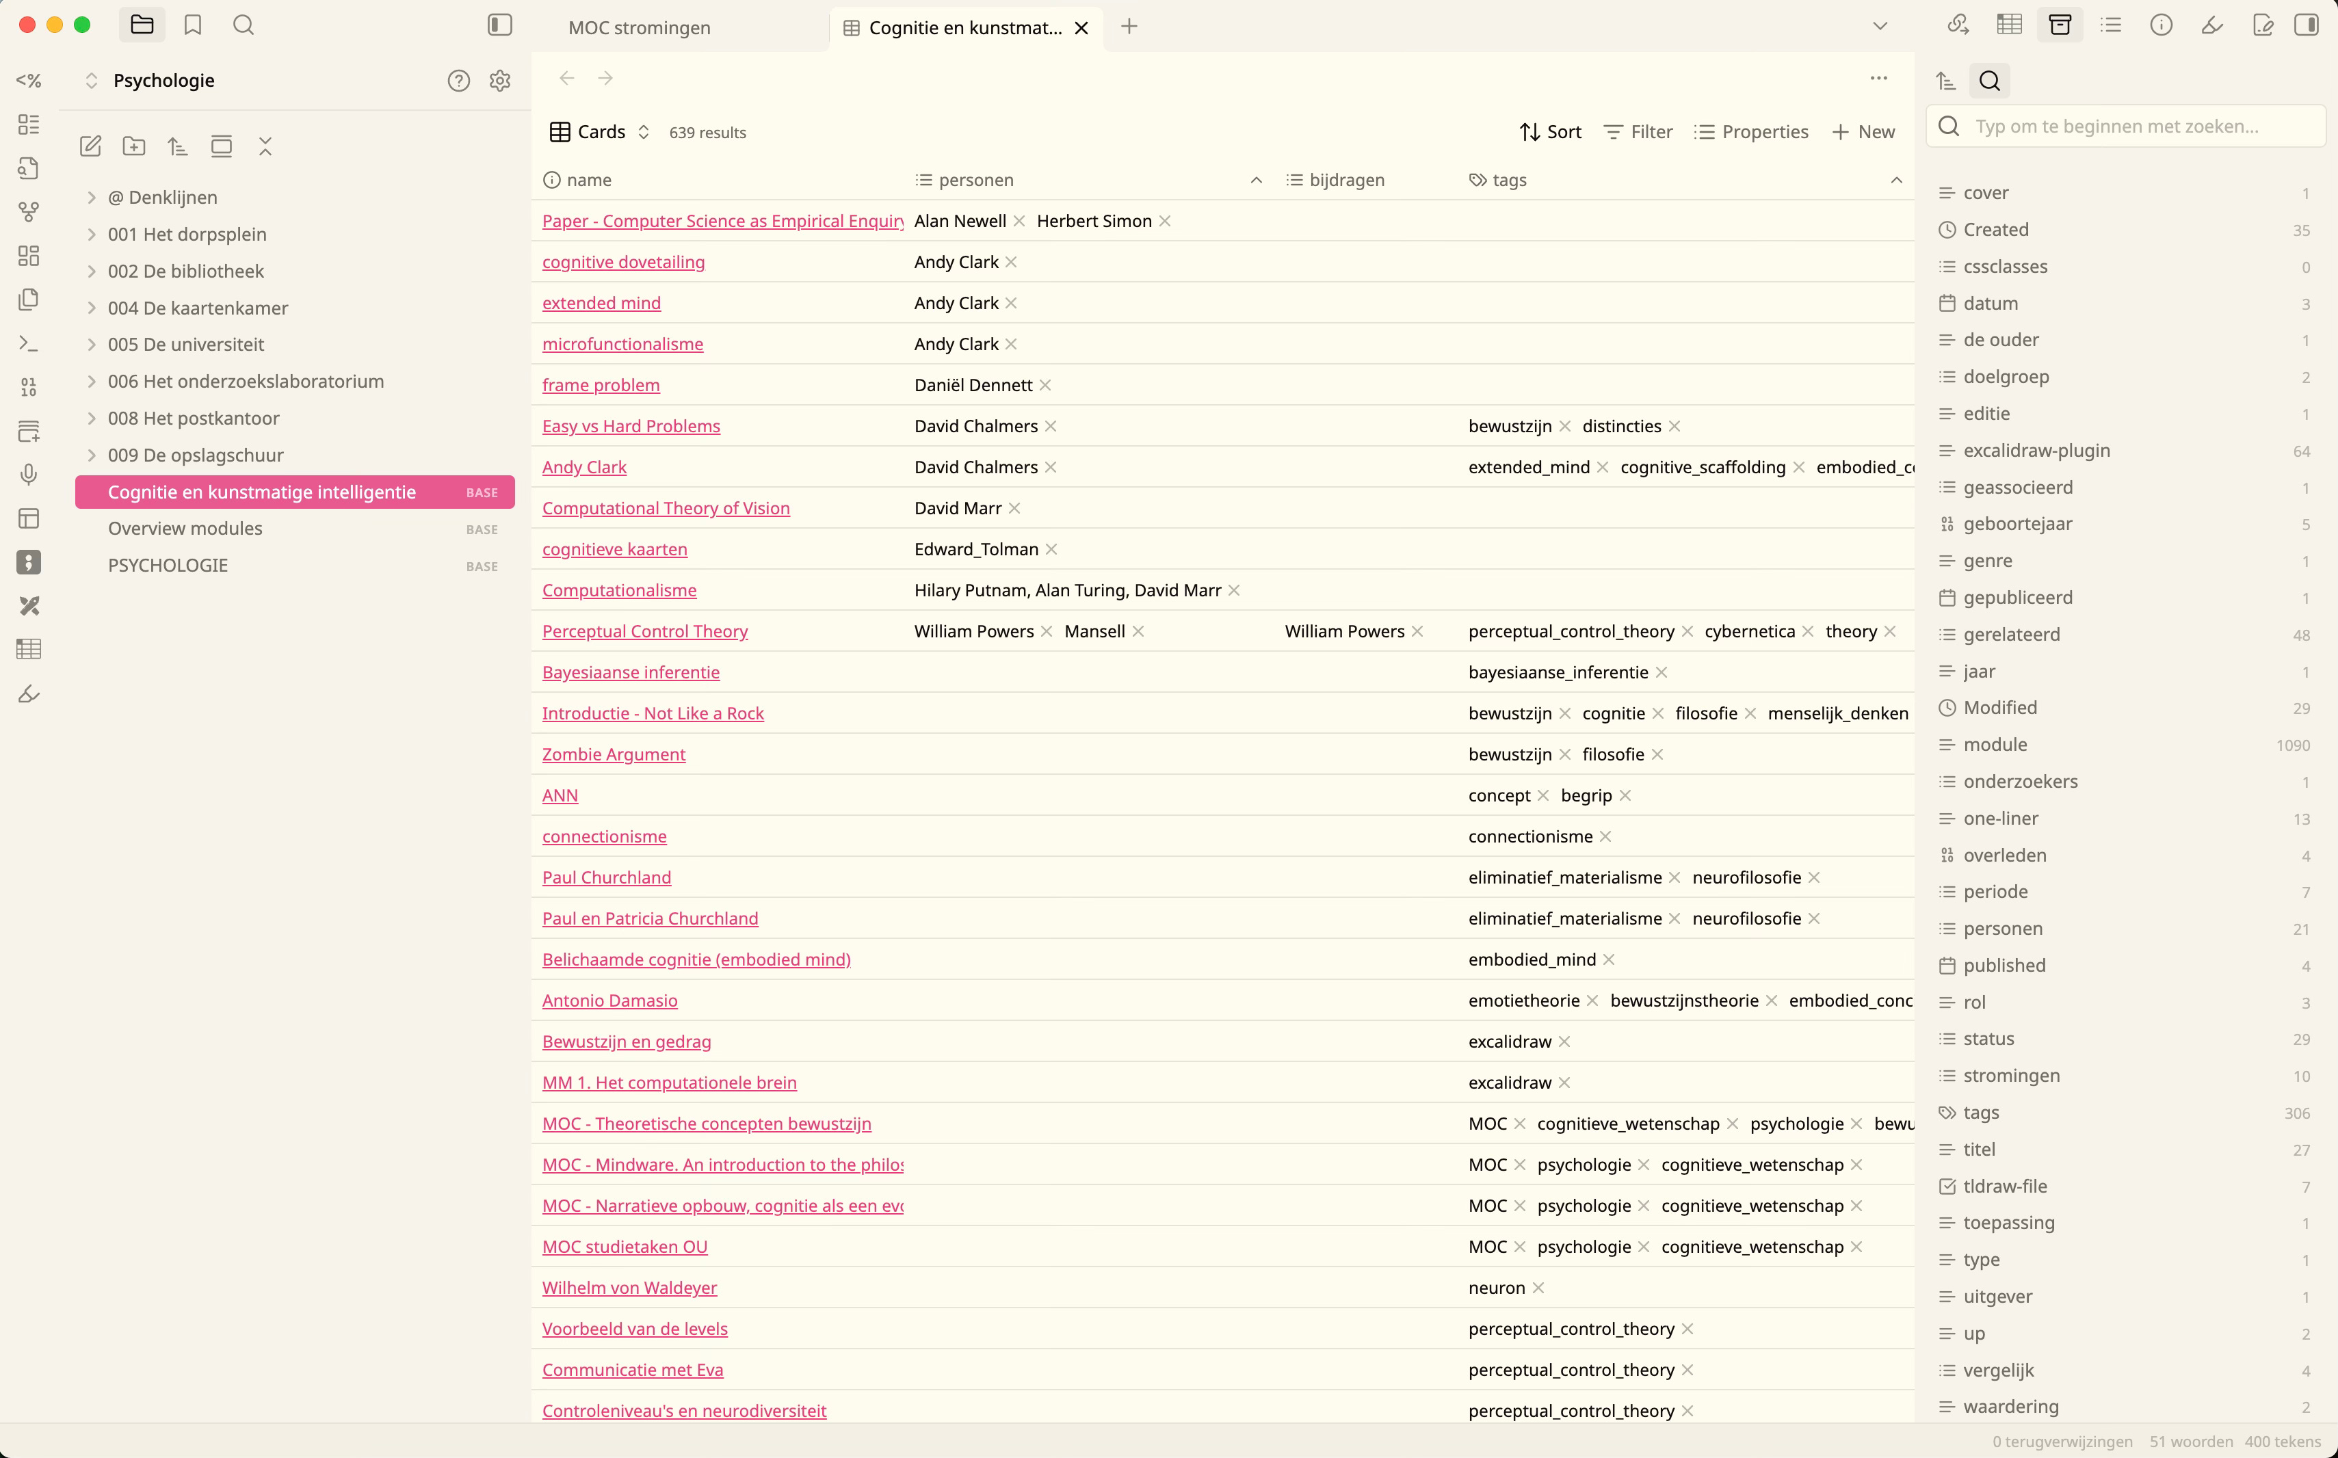Open the extended mind note link
Image resolution: width=2338 pixels, height=1458 pixels.
click(601, 304)
